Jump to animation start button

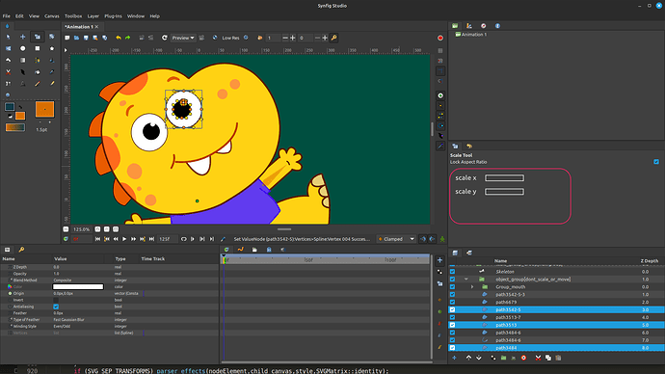97,239
